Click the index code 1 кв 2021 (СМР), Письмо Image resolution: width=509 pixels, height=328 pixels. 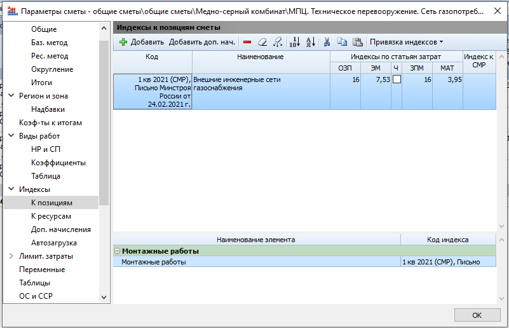click(448, 262)
